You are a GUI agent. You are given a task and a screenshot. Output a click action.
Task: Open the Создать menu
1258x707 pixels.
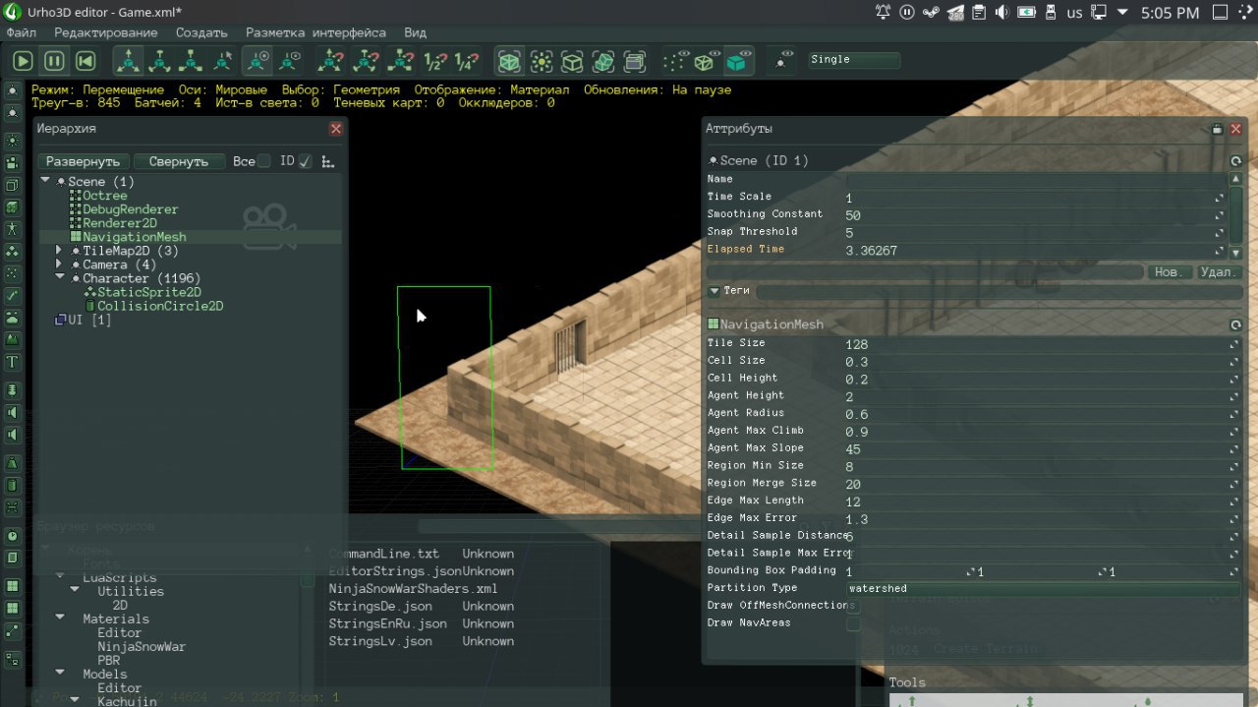[x=201, y=32]
